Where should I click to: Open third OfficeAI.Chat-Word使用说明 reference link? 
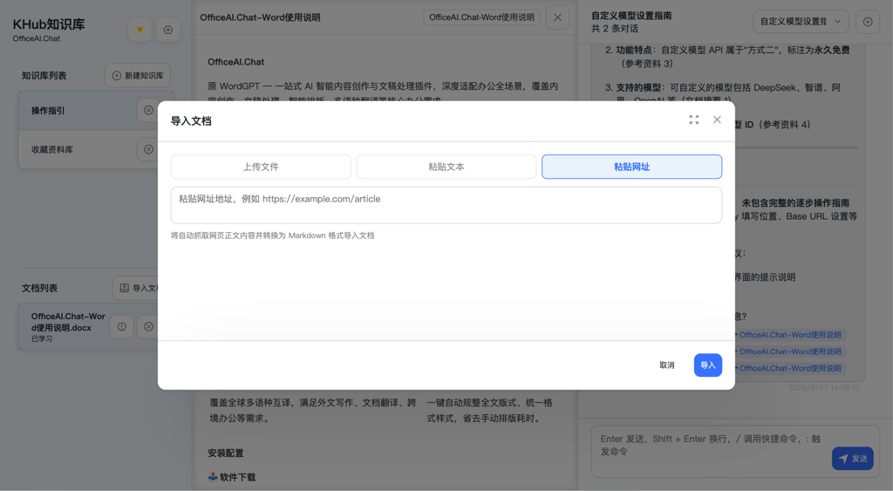(789, 368)
